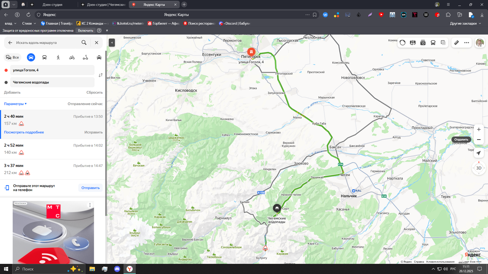Select the 2 ч 52 мин route option
Viewport: 488px width, 274px height.
[53, 149]
